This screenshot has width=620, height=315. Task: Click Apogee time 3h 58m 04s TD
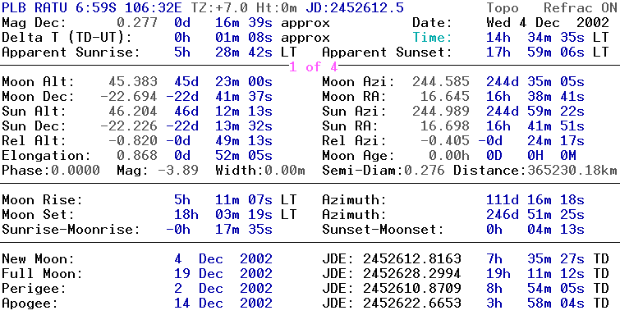pyautogui.click(x=548, y=304)
